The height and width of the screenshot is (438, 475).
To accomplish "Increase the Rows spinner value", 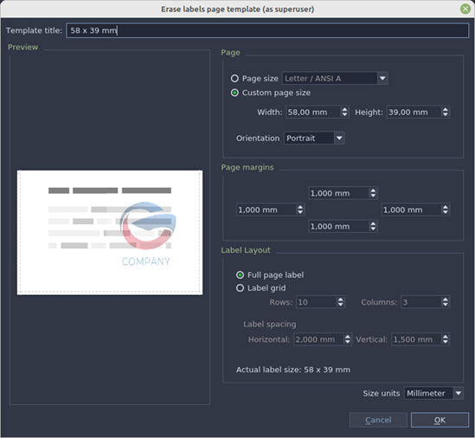I will coord(341,300).
